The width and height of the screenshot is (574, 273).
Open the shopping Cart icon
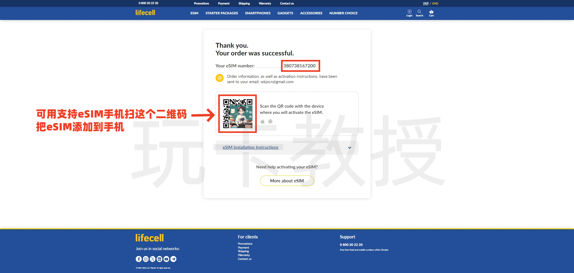click(x=431, y=13)
